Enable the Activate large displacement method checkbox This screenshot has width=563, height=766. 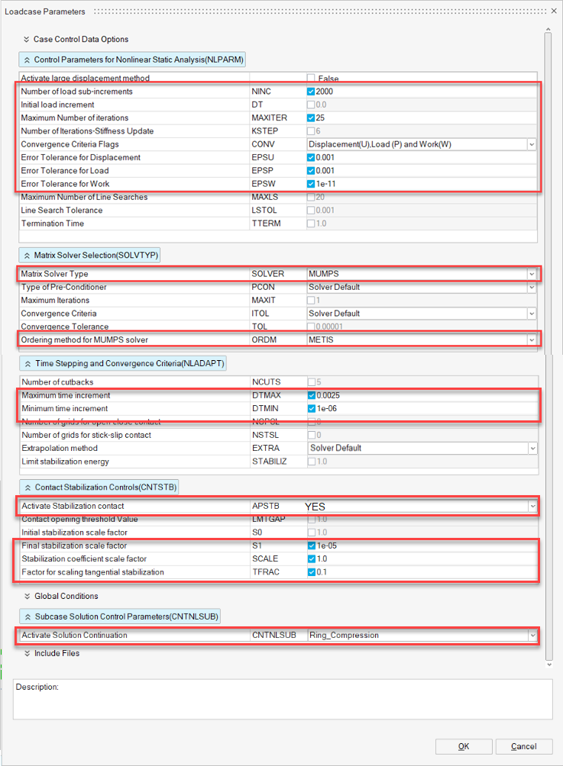click(x=311, y=79)
